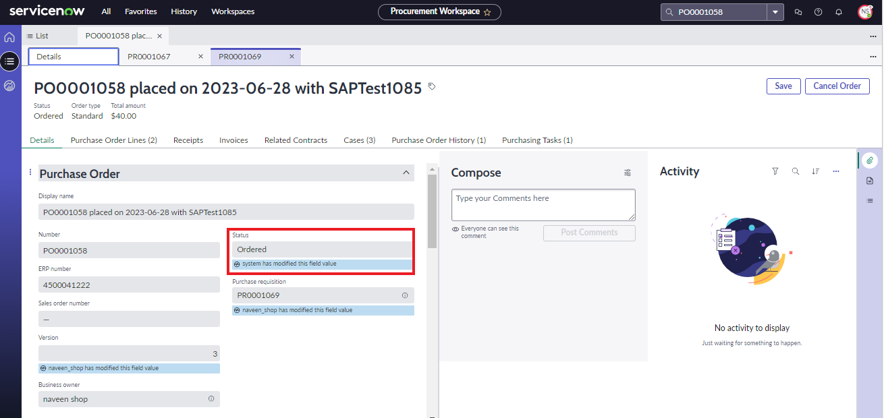
Task: Click the Display name field
Action: point(226,212)
